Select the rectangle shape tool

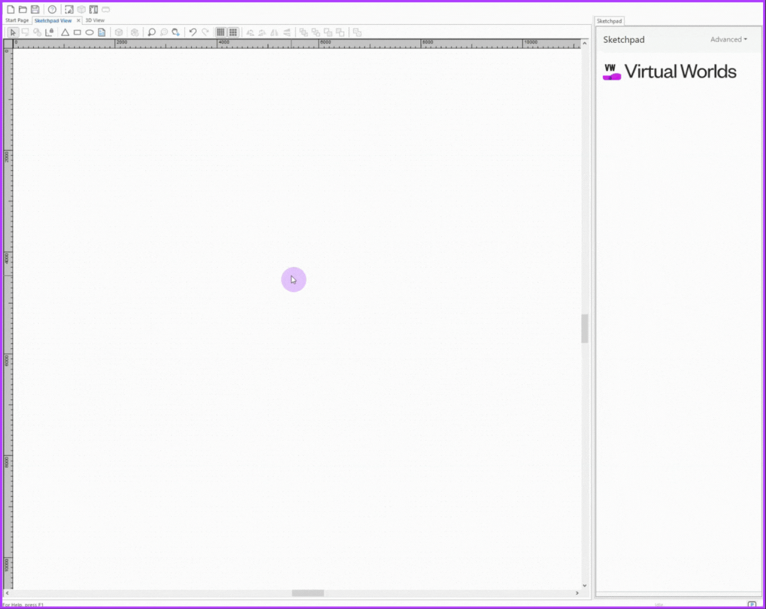[x=78, y=33]
